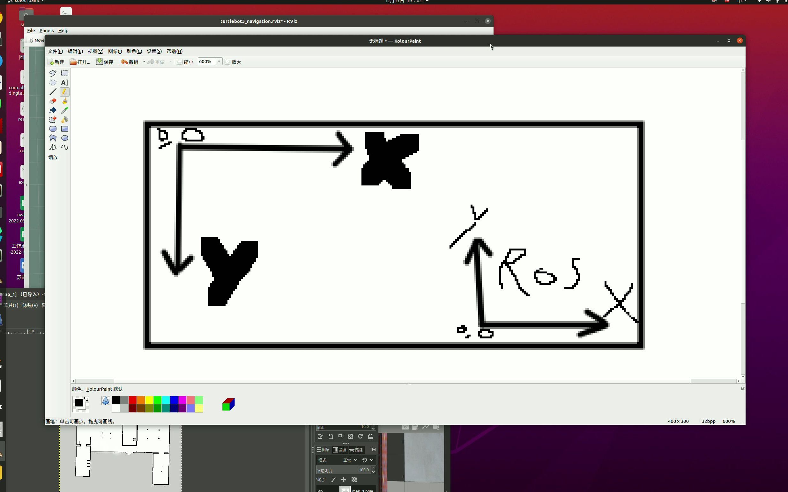Open the RGB color cube chooser
The height and width of the screenshot is (492, 788).
[x=228, y=404]
